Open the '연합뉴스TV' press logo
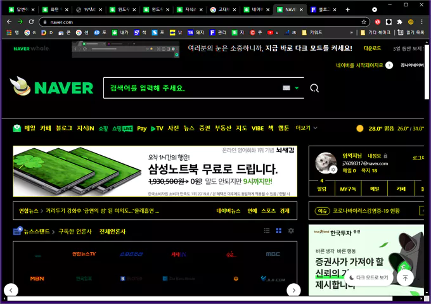This screenshot has width=431, height=304. [x=84, y=254]
